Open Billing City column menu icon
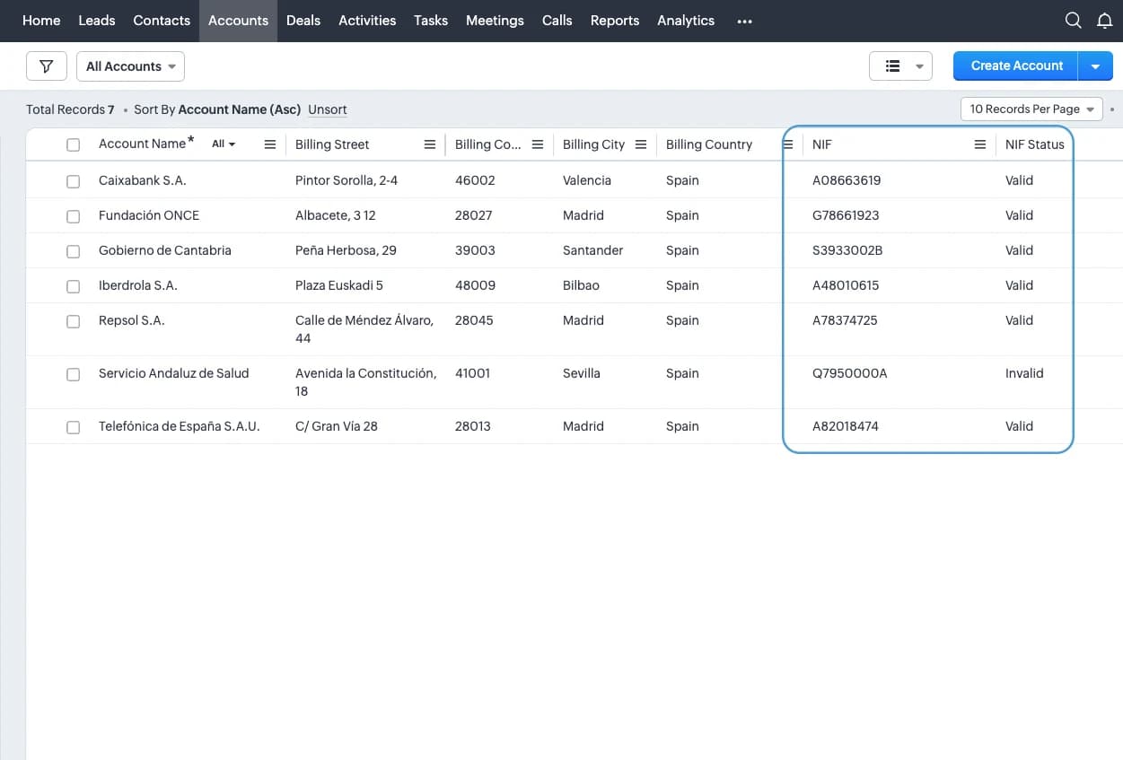 click(x=641, y=144)
